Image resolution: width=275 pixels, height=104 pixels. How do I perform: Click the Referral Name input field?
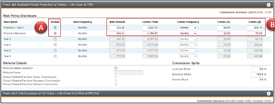click(x=129, y=73)
